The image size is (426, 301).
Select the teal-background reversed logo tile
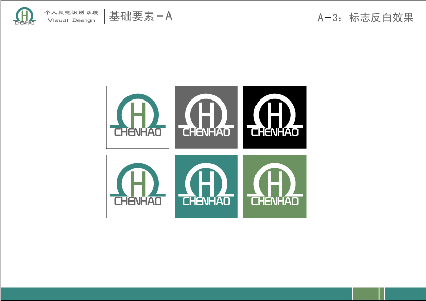click(206, 186)
